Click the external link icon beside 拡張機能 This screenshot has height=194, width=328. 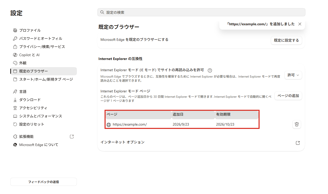click(72, 137)
